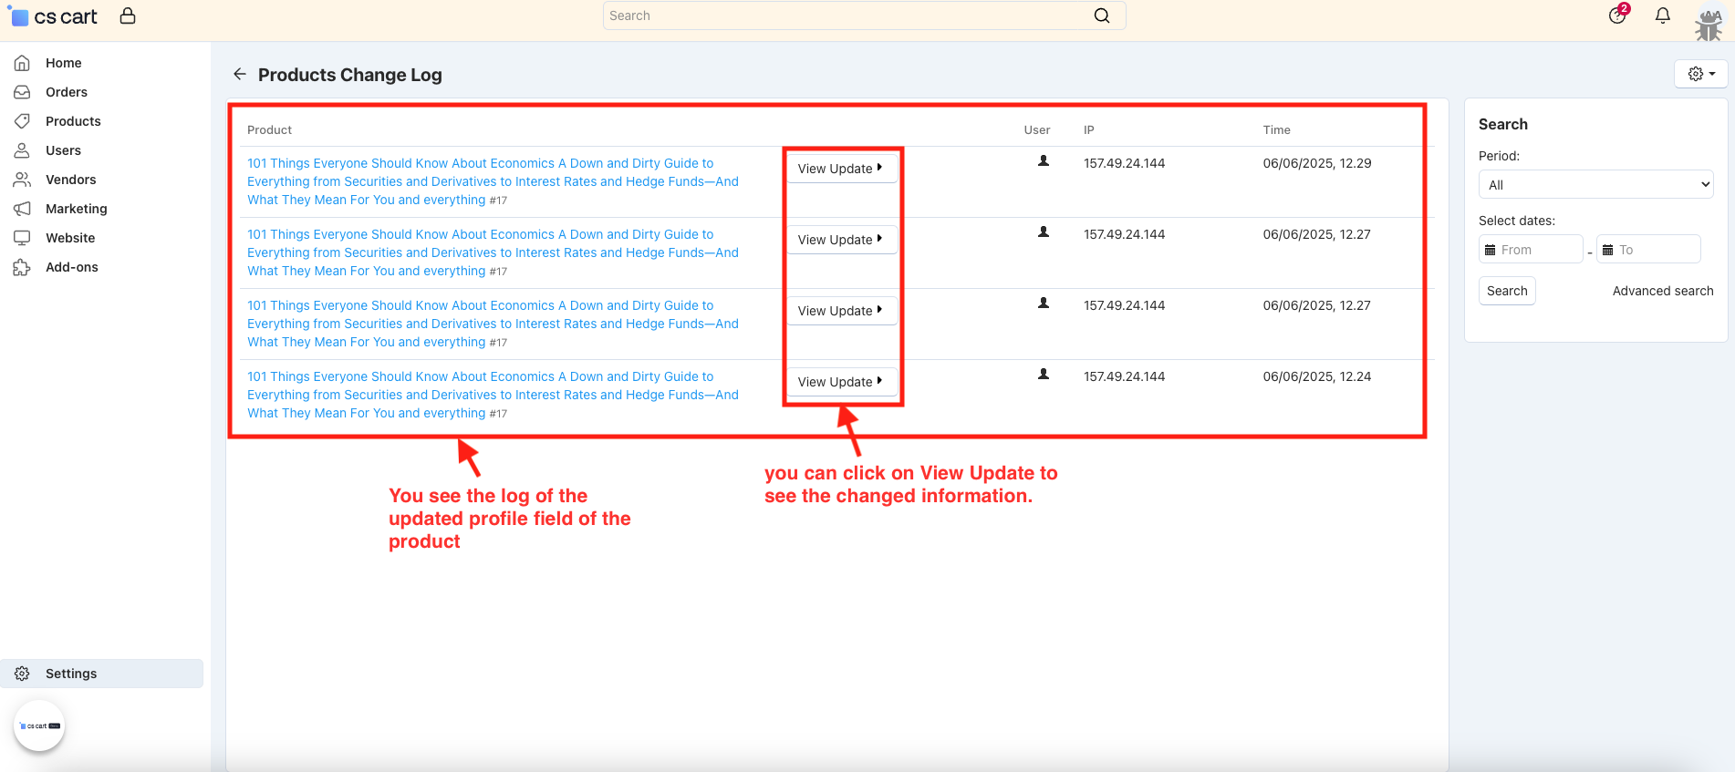
Task: Click the Add-ons puzzle icon in sidebar
Action: click(22, 267)
